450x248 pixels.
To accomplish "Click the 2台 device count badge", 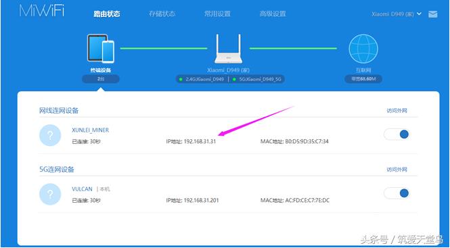I will (x=101, y=79).
